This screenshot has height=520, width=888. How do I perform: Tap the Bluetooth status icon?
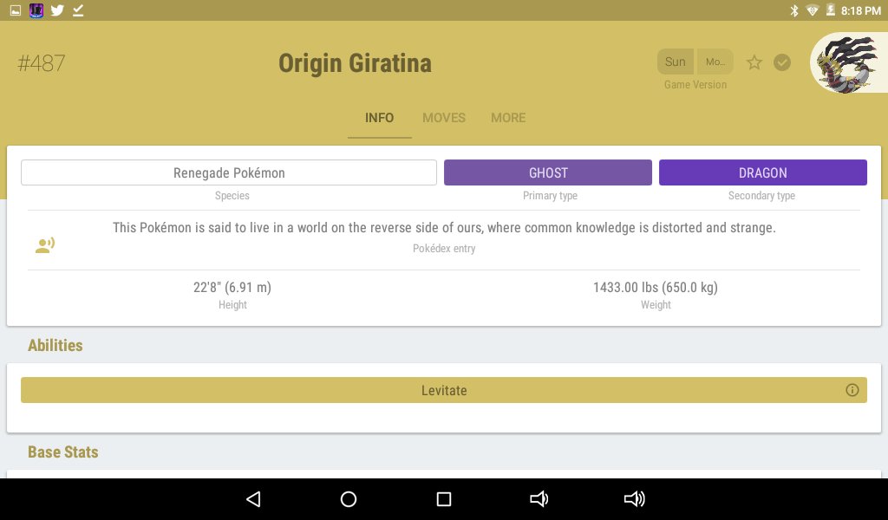pos(794,10)
